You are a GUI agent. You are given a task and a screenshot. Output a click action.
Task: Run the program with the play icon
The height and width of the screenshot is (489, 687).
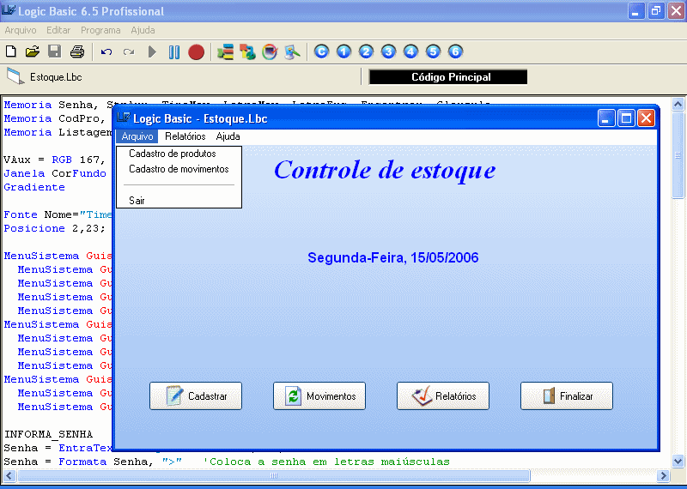click(x=152, y=52)
